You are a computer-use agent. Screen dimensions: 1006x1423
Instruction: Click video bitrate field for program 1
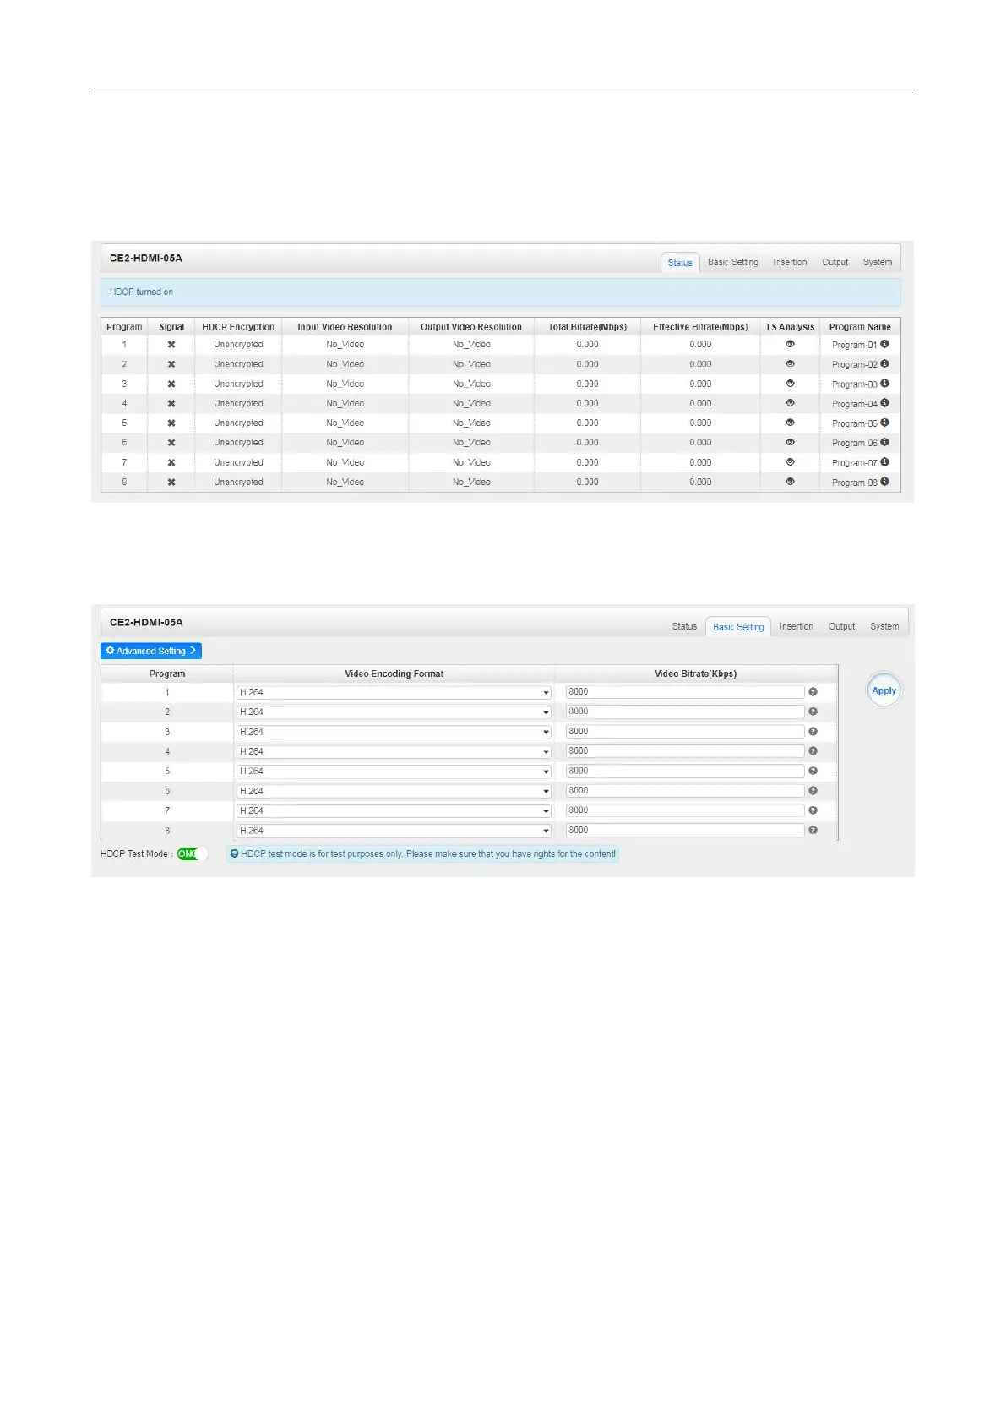click(x=685, y=692)
